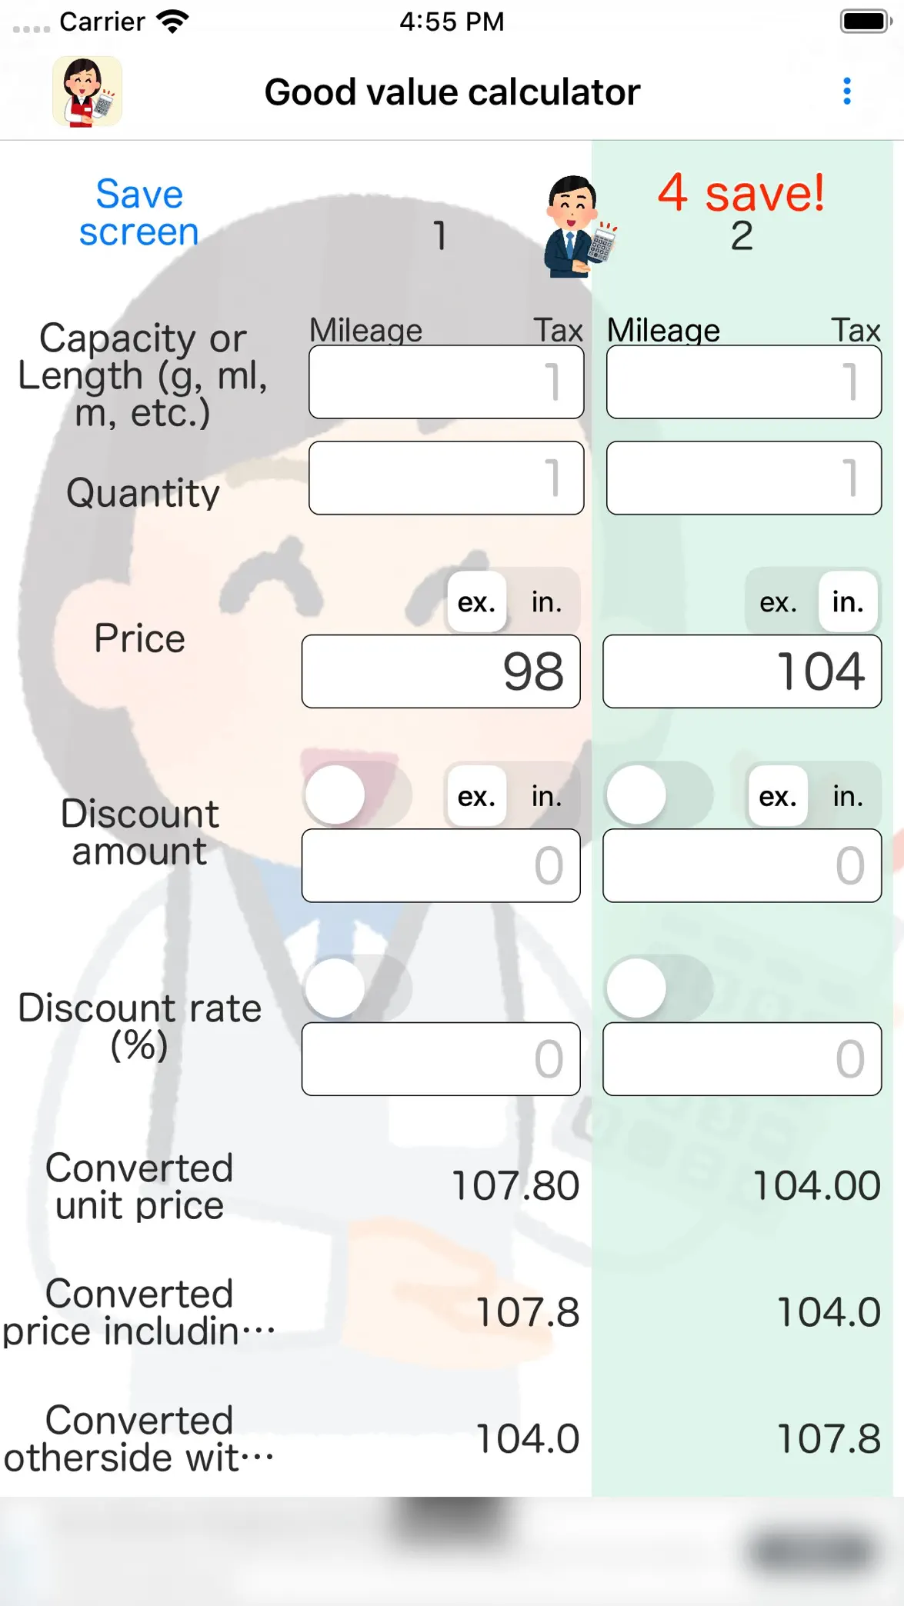Tap the battery icon in status bar
Viewport: 904px width, 1606px height.
click(866, 21)
